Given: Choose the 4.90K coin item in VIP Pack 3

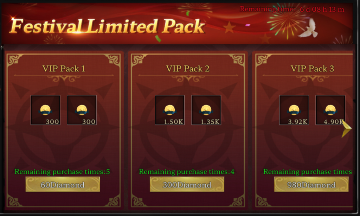Looking at the screenshot, I should click(x=330, y=110).
